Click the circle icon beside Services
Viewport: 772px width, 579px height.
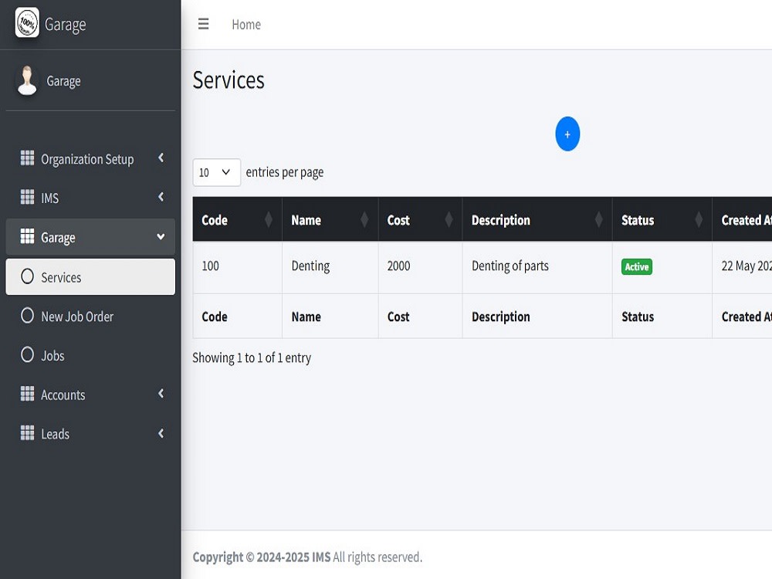[x=28, y=276]
